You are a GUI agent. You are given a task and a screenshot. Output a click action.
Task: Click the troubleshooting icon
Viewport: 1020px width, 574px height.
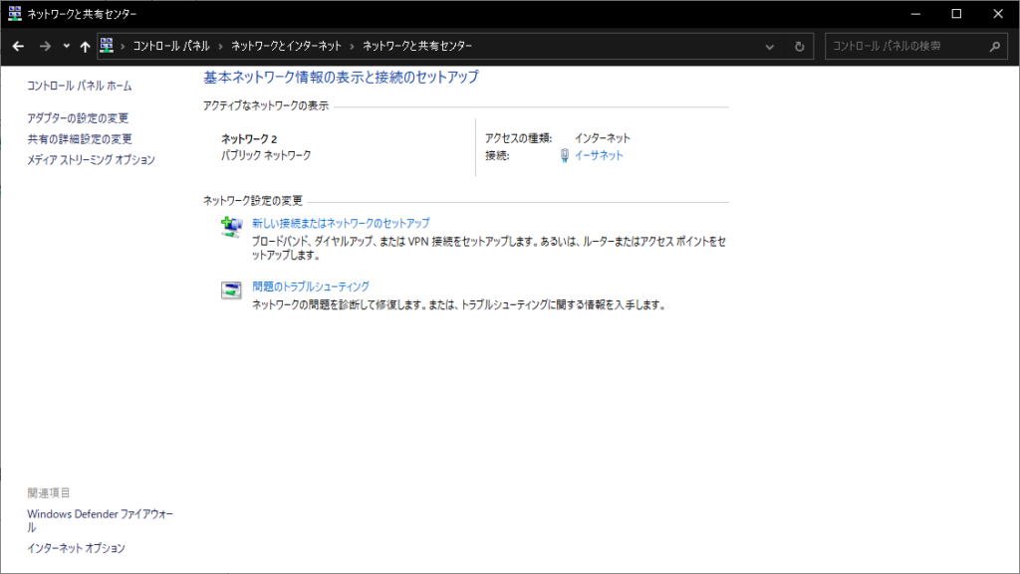tap(231, 290)
